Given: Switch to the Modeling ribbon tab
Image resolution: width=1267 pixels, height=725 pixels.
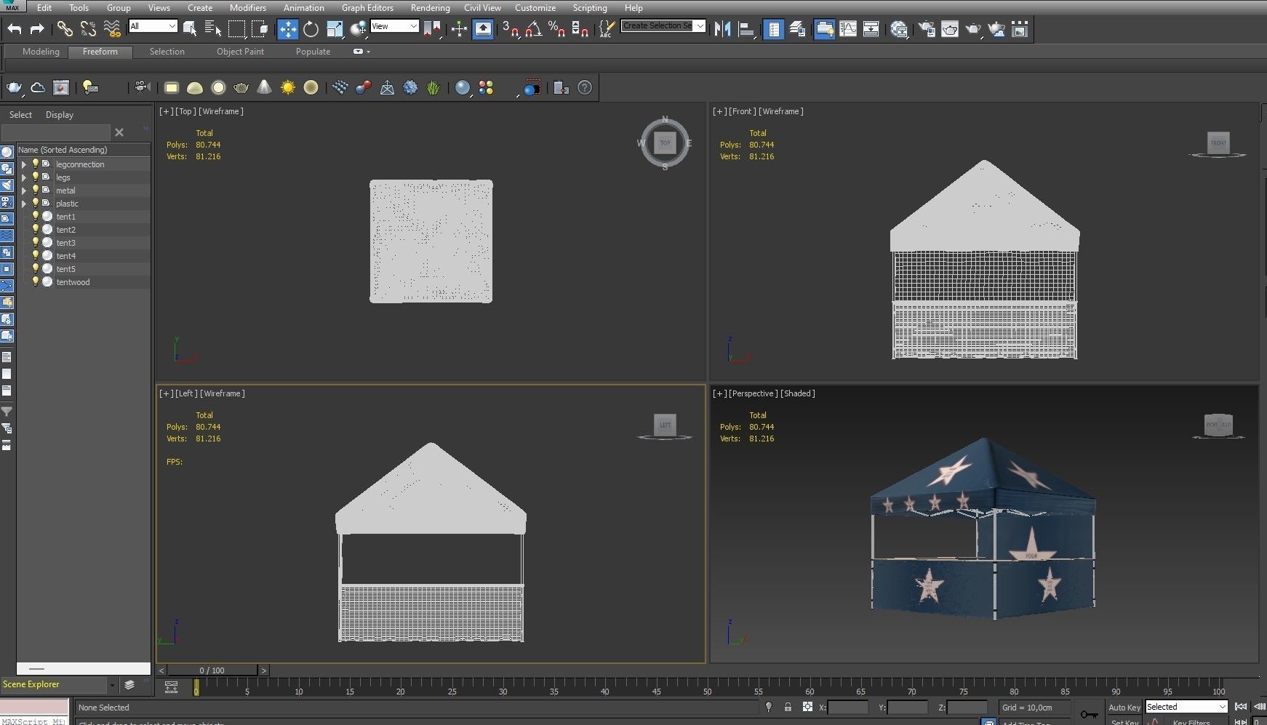Looking at the screenshot, I should [x=41, y=52].
